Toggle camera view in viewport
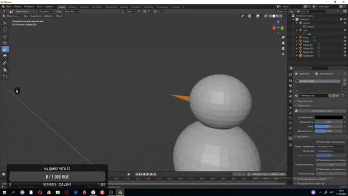The width and height of the screenshot is (348, 196). pyautogui.click(x=283, y=48)
